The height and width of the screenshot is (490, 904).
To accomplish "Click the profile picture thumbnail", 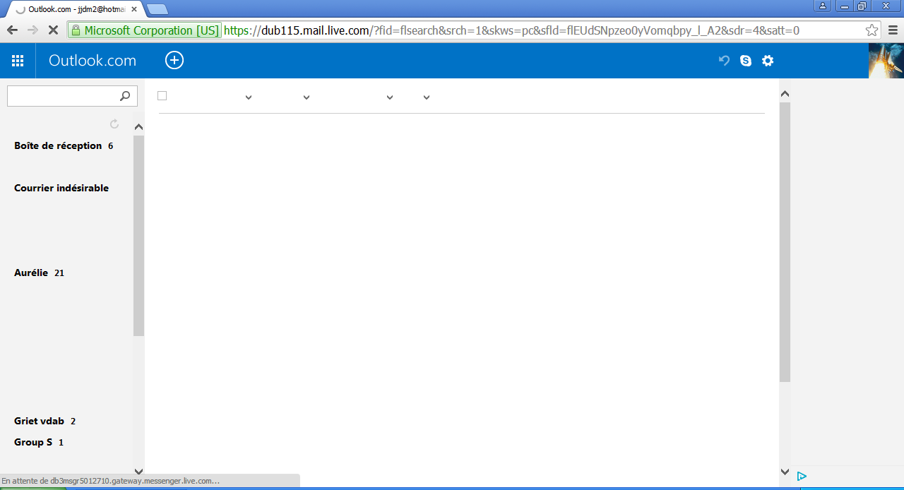I will pyautogui.click(x=886, y=61).
